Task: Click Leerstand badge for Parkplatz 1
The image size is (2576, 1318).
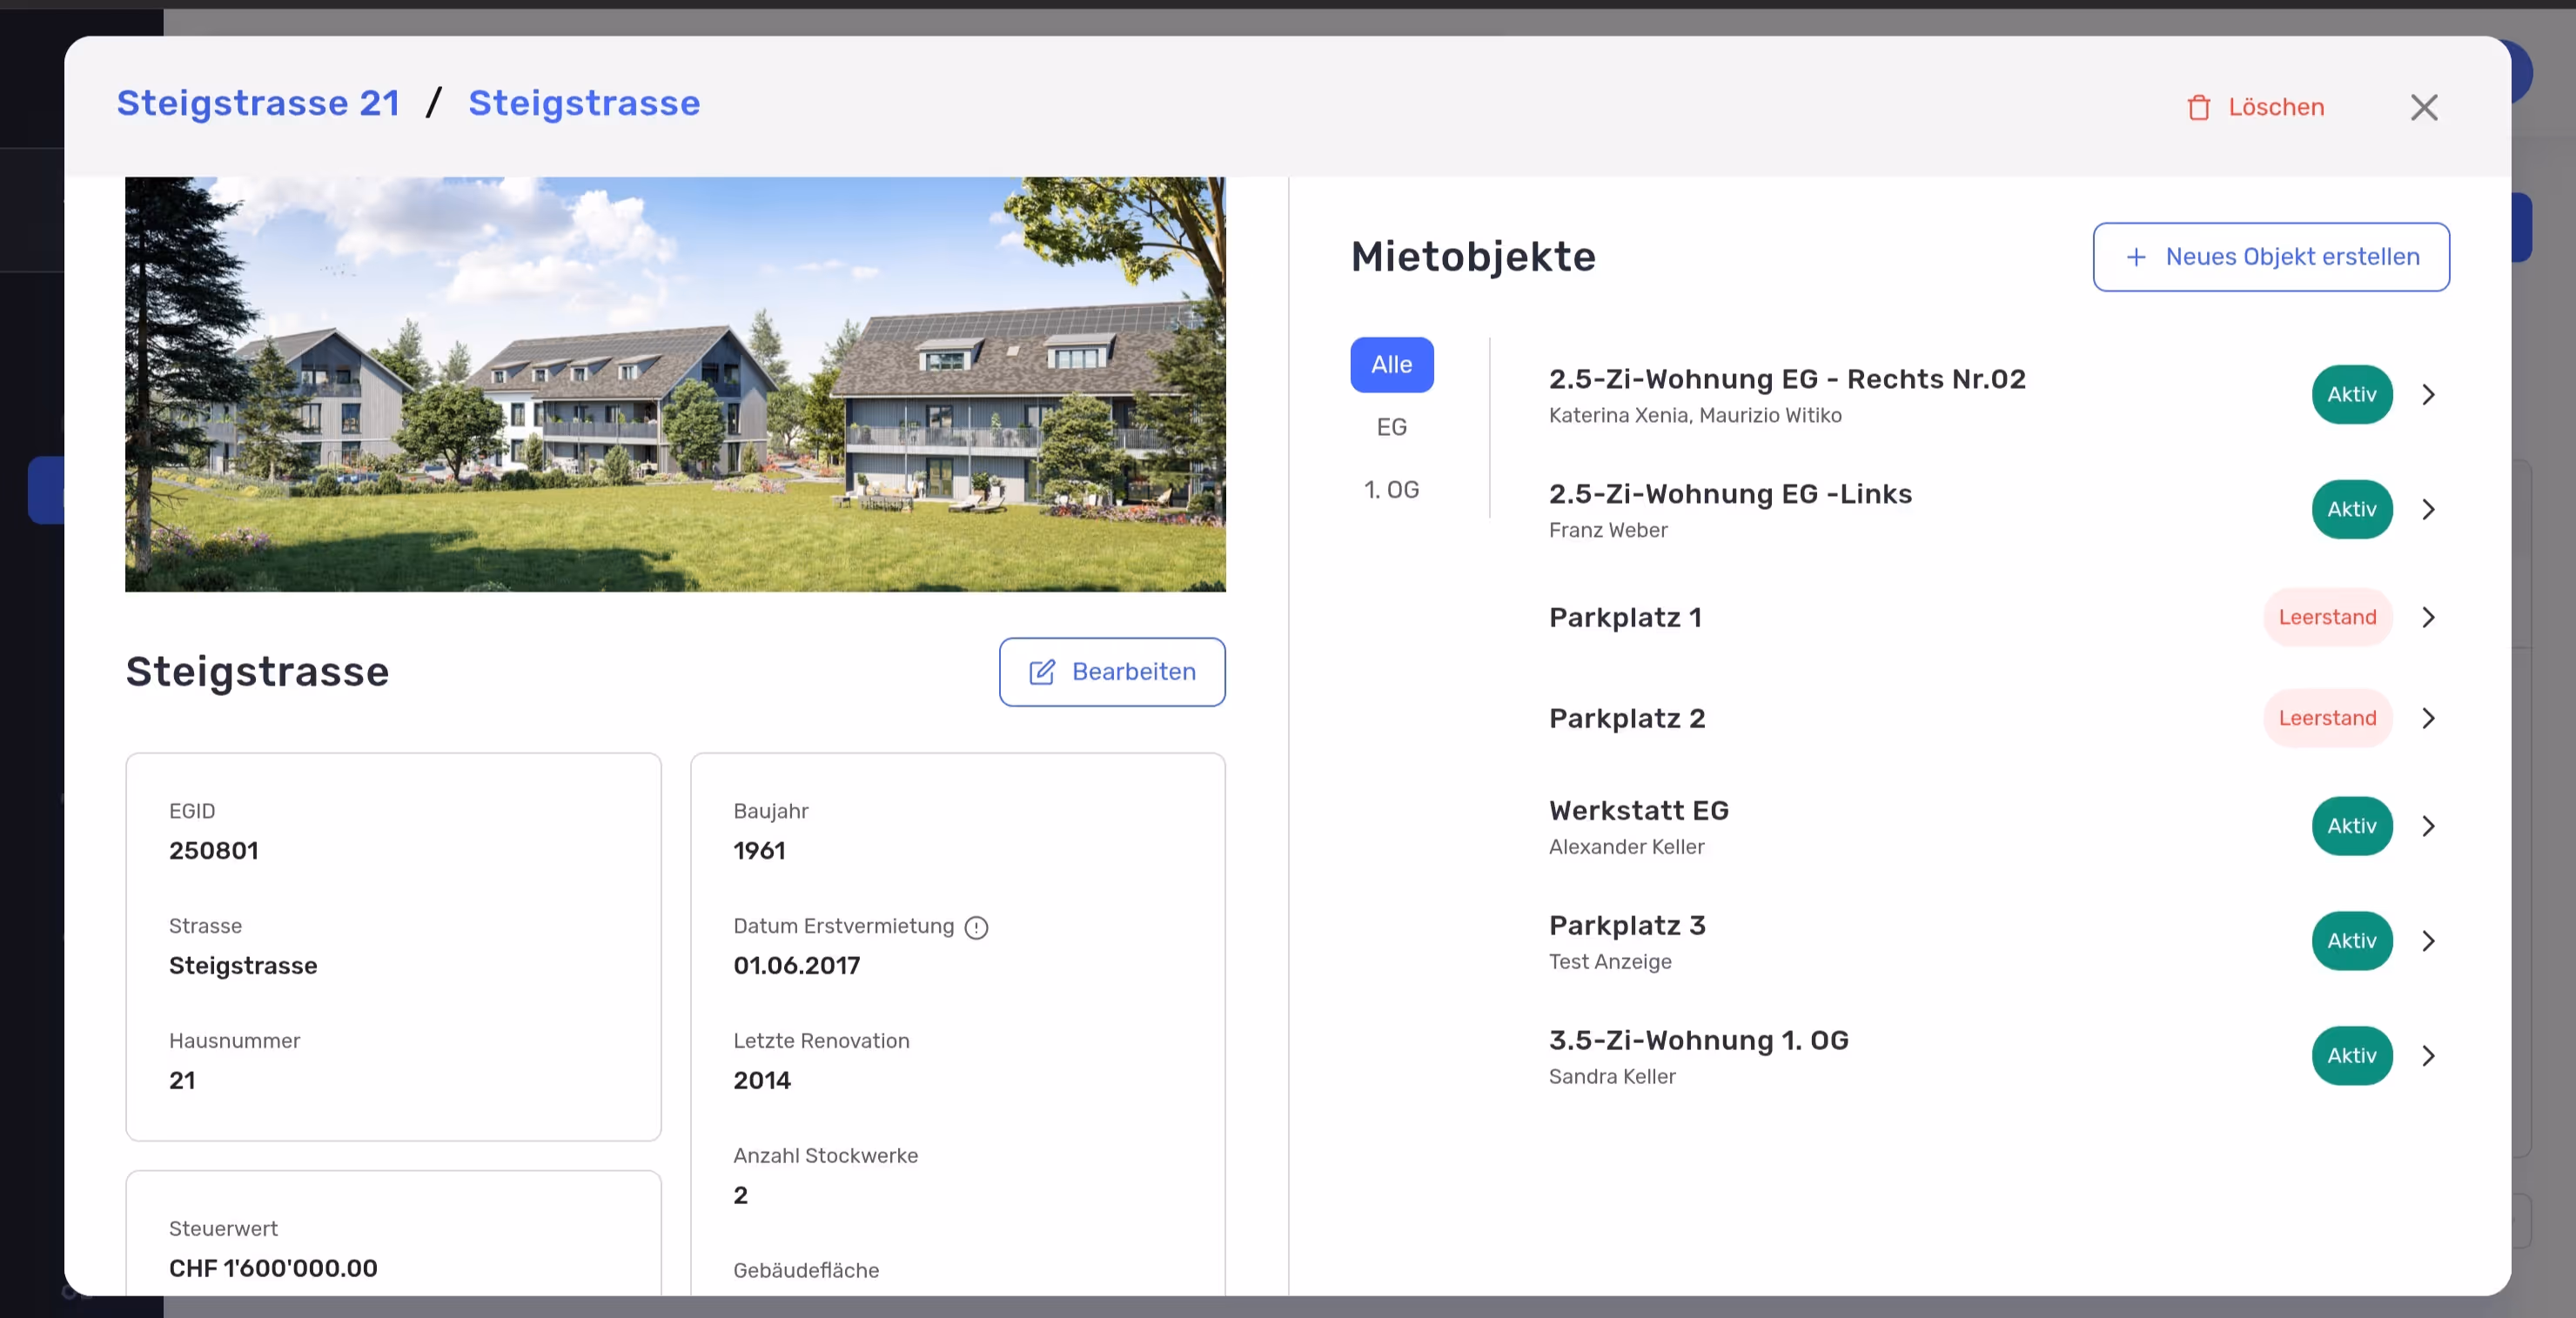Action: click(2327, 617)
